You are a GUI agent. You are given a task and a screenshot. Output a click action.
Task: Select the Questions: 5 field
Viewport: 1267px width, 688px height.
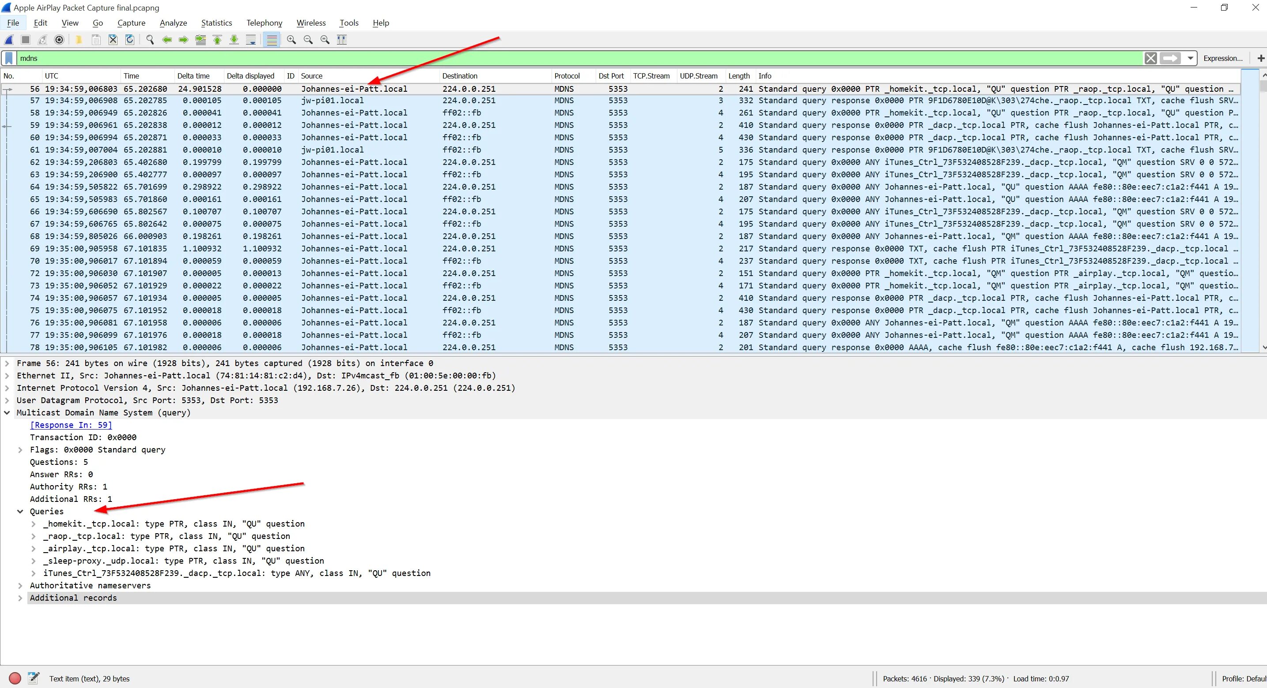[x=59, y=462]
